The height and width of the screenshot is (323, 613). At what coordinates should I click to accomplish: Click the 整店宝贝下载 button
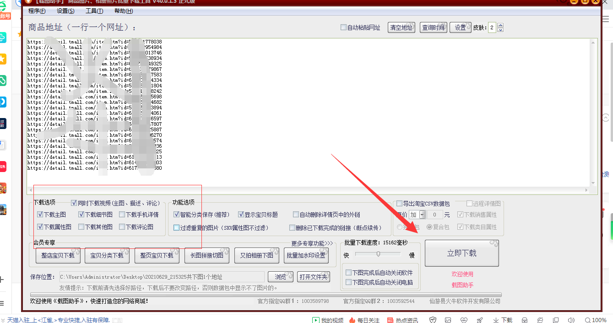58,255
